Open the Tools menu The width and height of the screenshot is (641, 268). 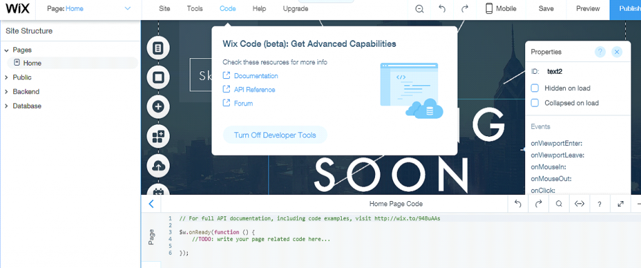point(195,9)
